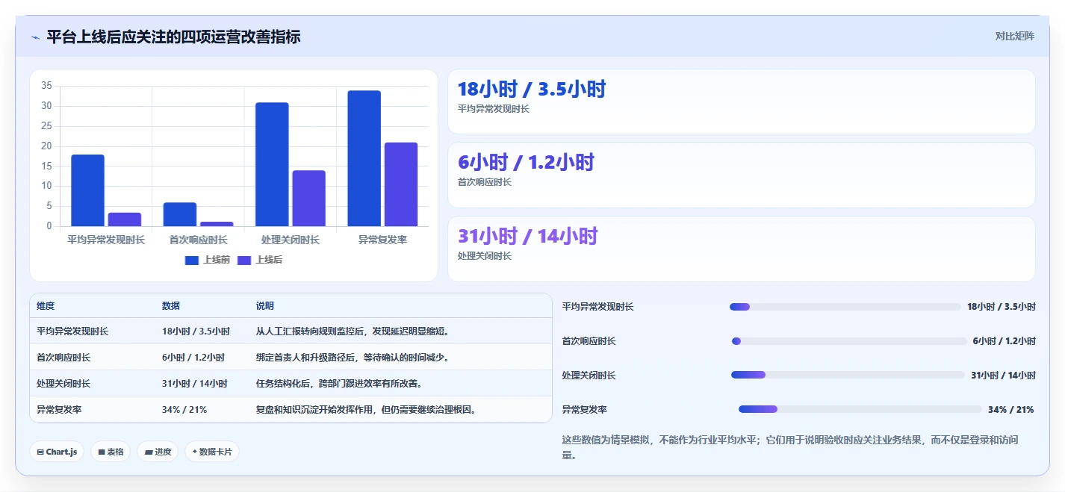The width and height of the screenshot is (1065, 492).
Task: Click the panel title 平台上线后应关注的四项运营改善指标
Action: pyautogui.click(x=173, y=37)
